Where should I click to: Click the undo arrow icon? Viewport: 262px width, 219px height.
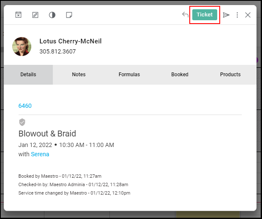pyautogui.click(x=185, y=15)
